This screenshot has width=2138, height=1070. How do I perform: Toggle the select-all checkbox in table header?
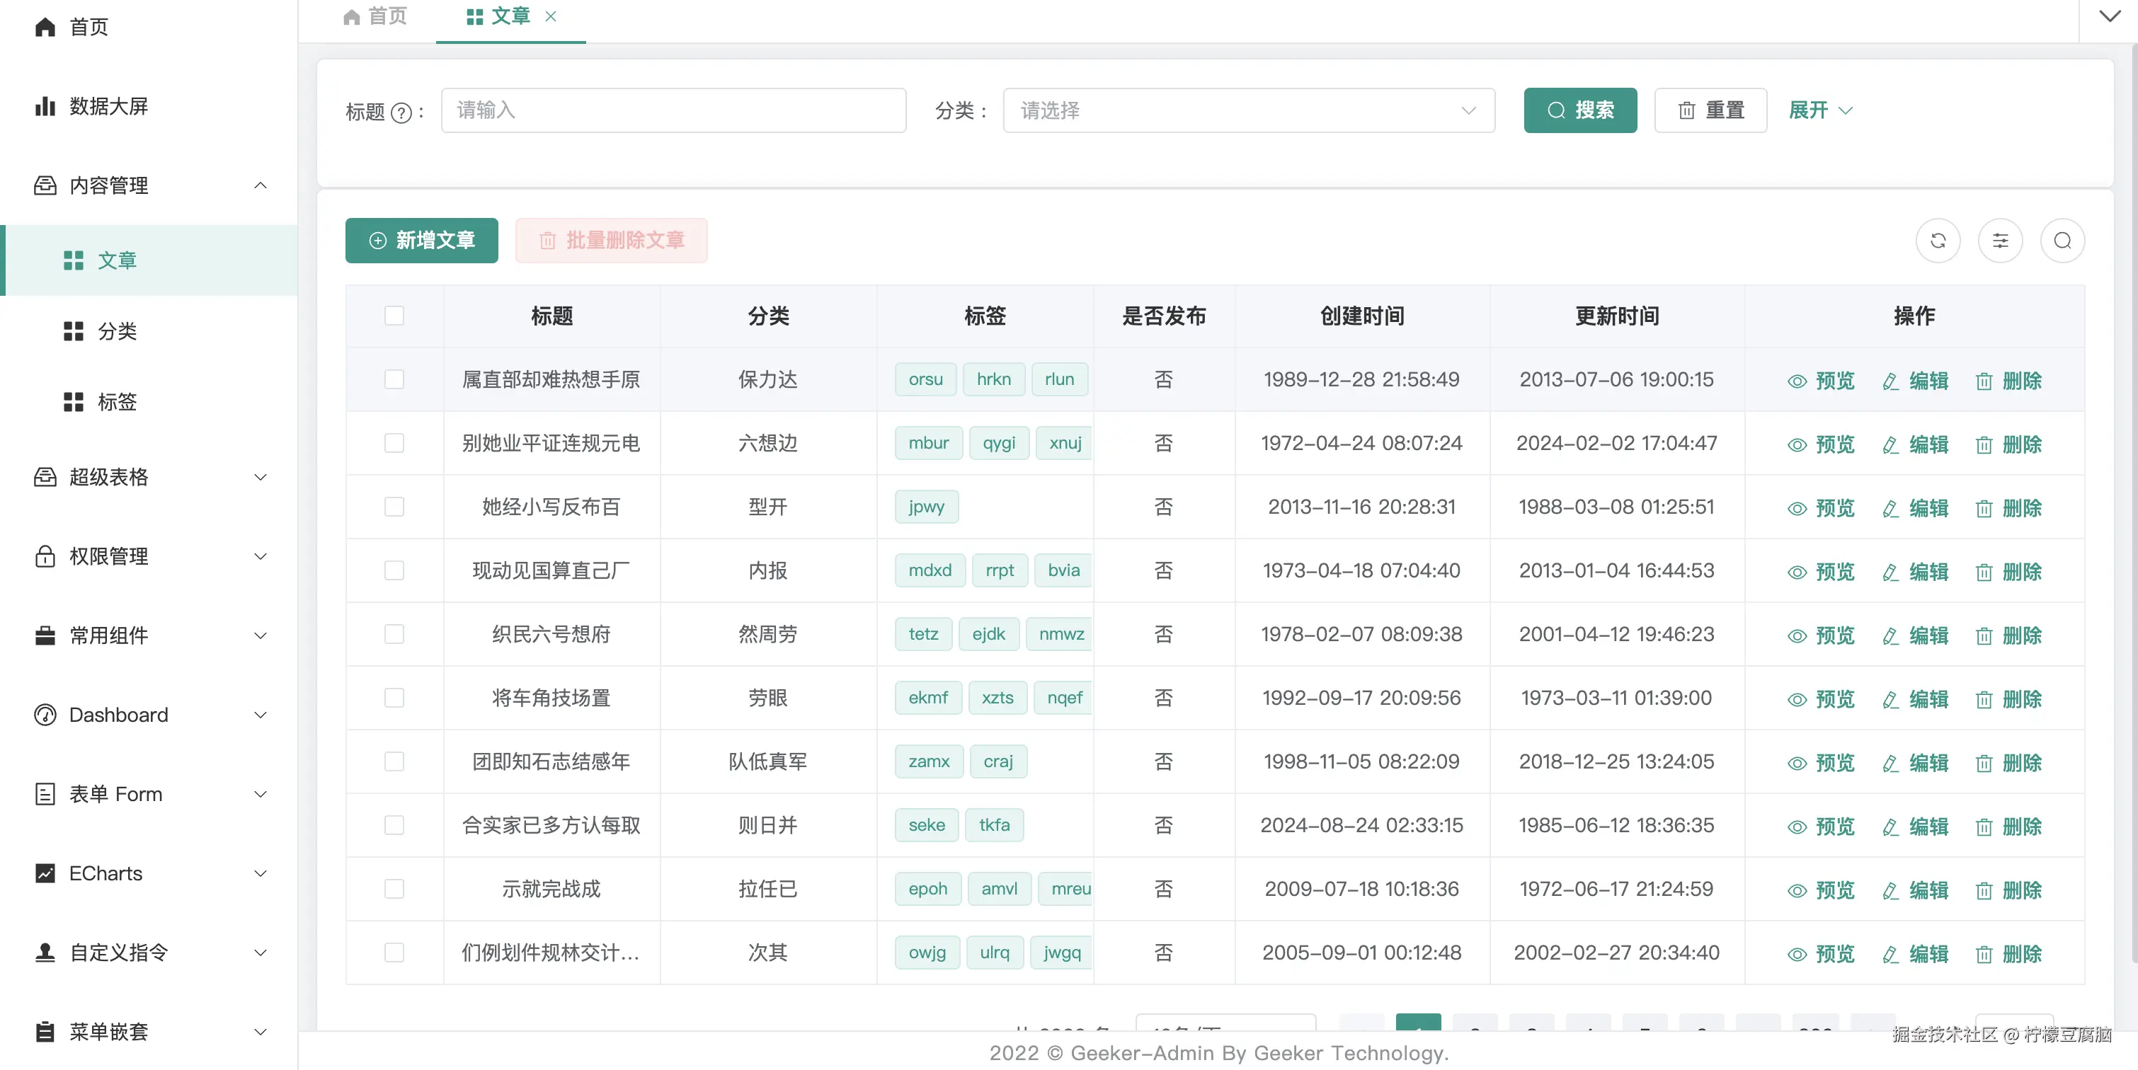click(394, 316)
